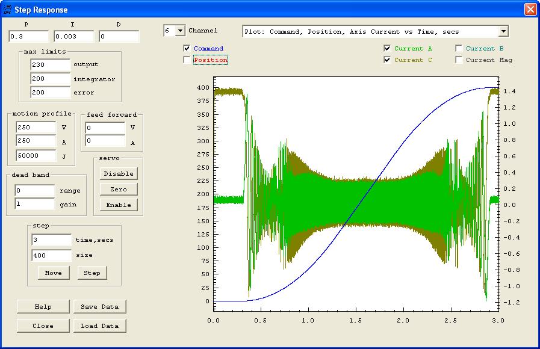
Task: Enable the Current B checkbox
Action: [459, 49]
